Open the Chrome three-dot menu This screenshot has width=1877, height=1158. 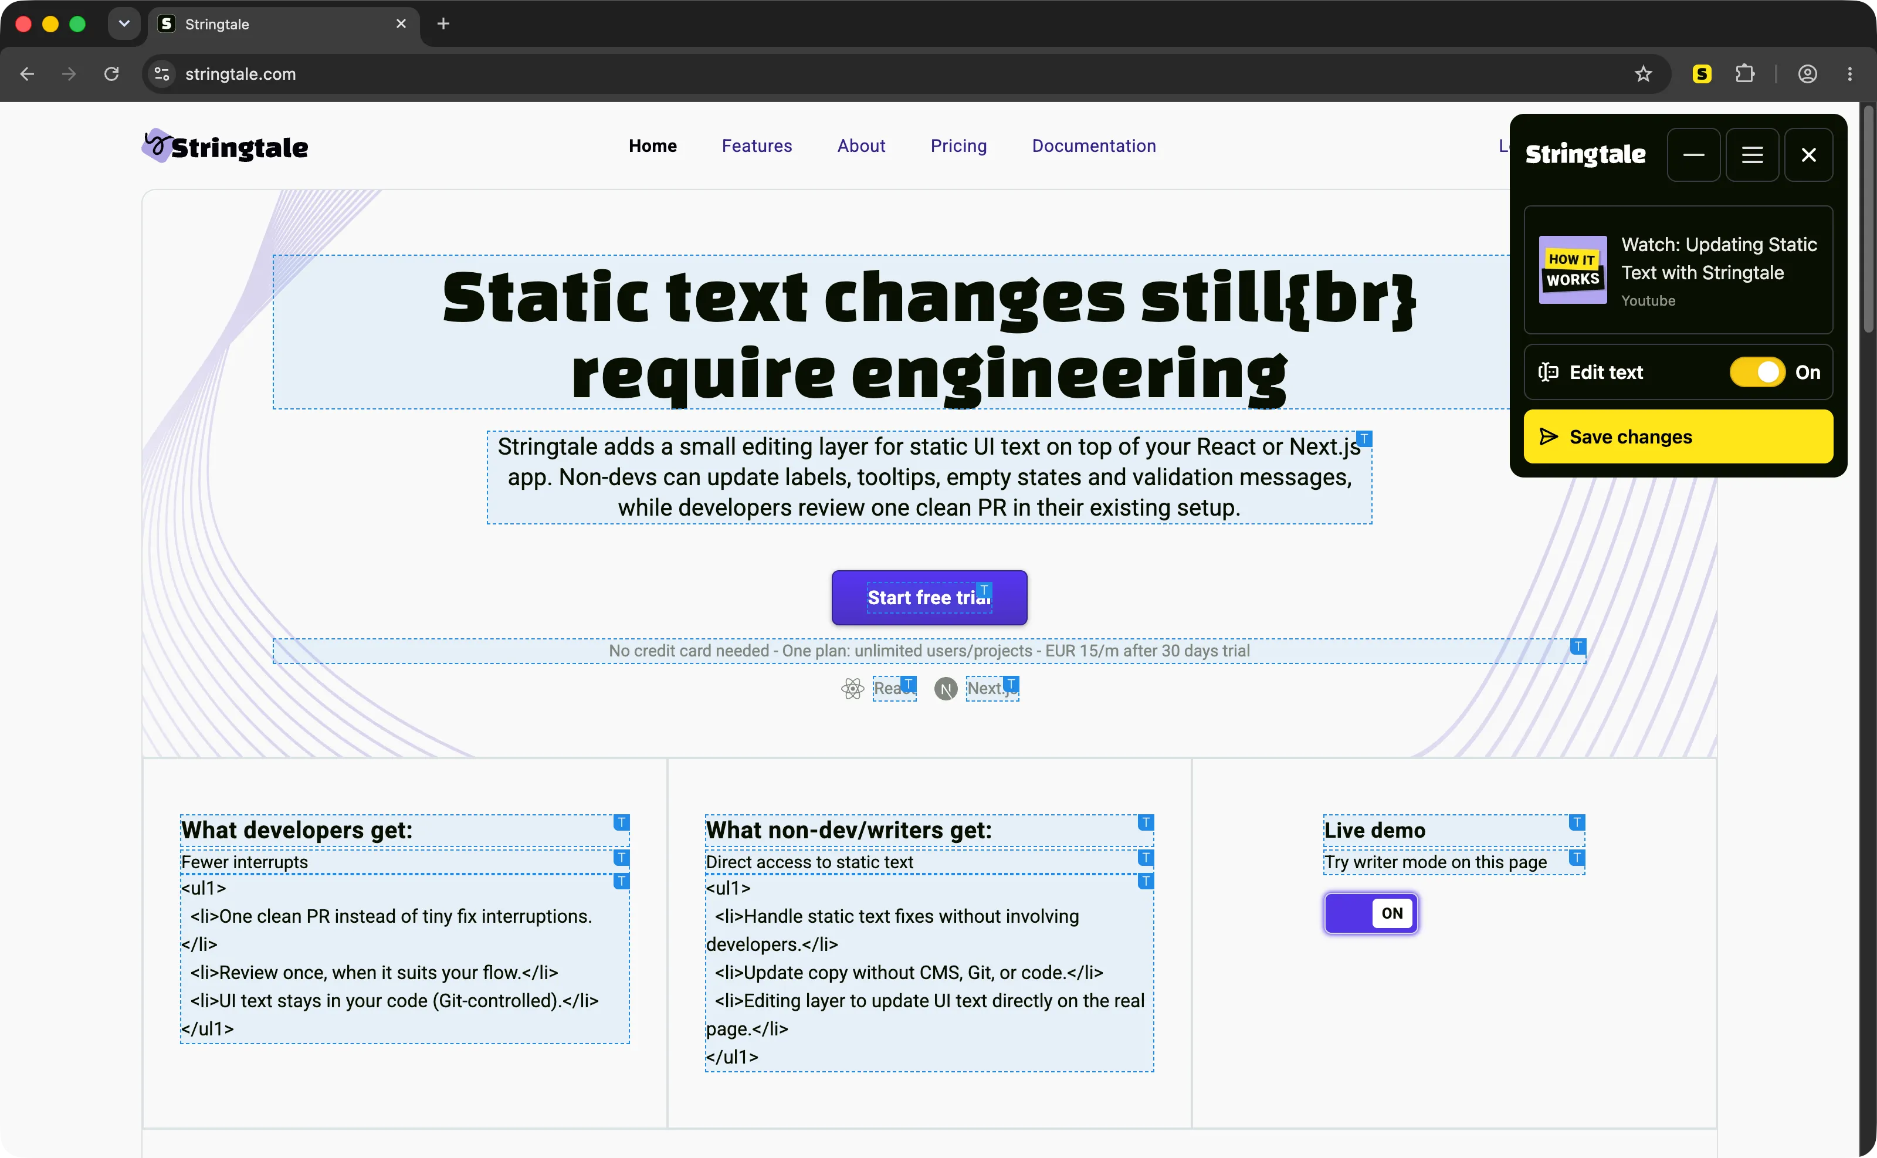pos(1849,73)
